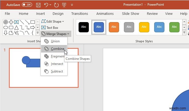Screen dimensions: 189x111
Task: Select the Scribble drawing tool
Action: pos(16,33)
